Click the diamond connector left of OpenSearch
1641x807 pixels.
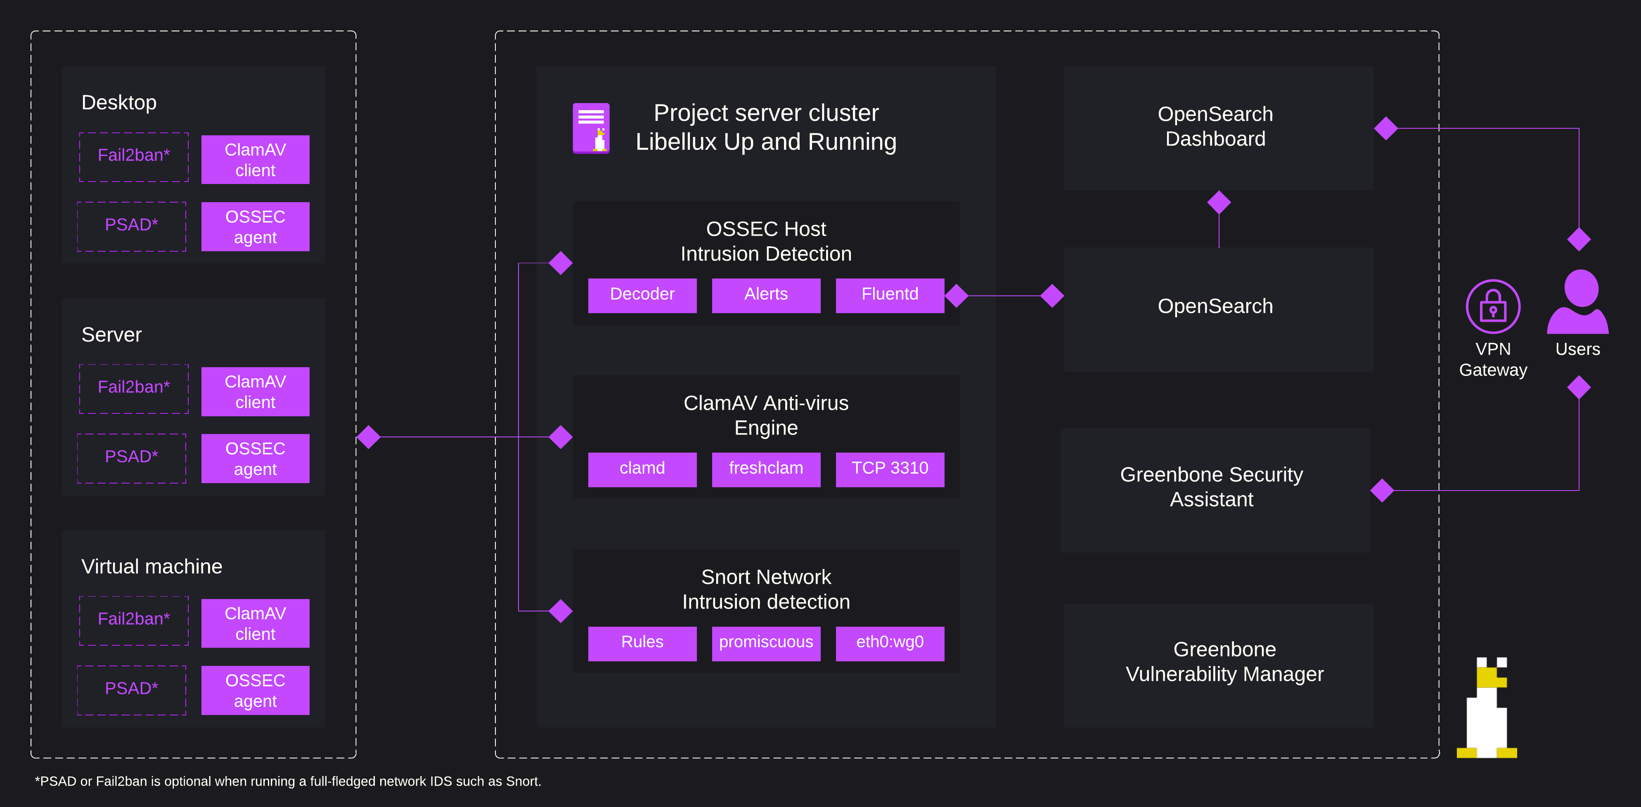point(1052,295)
